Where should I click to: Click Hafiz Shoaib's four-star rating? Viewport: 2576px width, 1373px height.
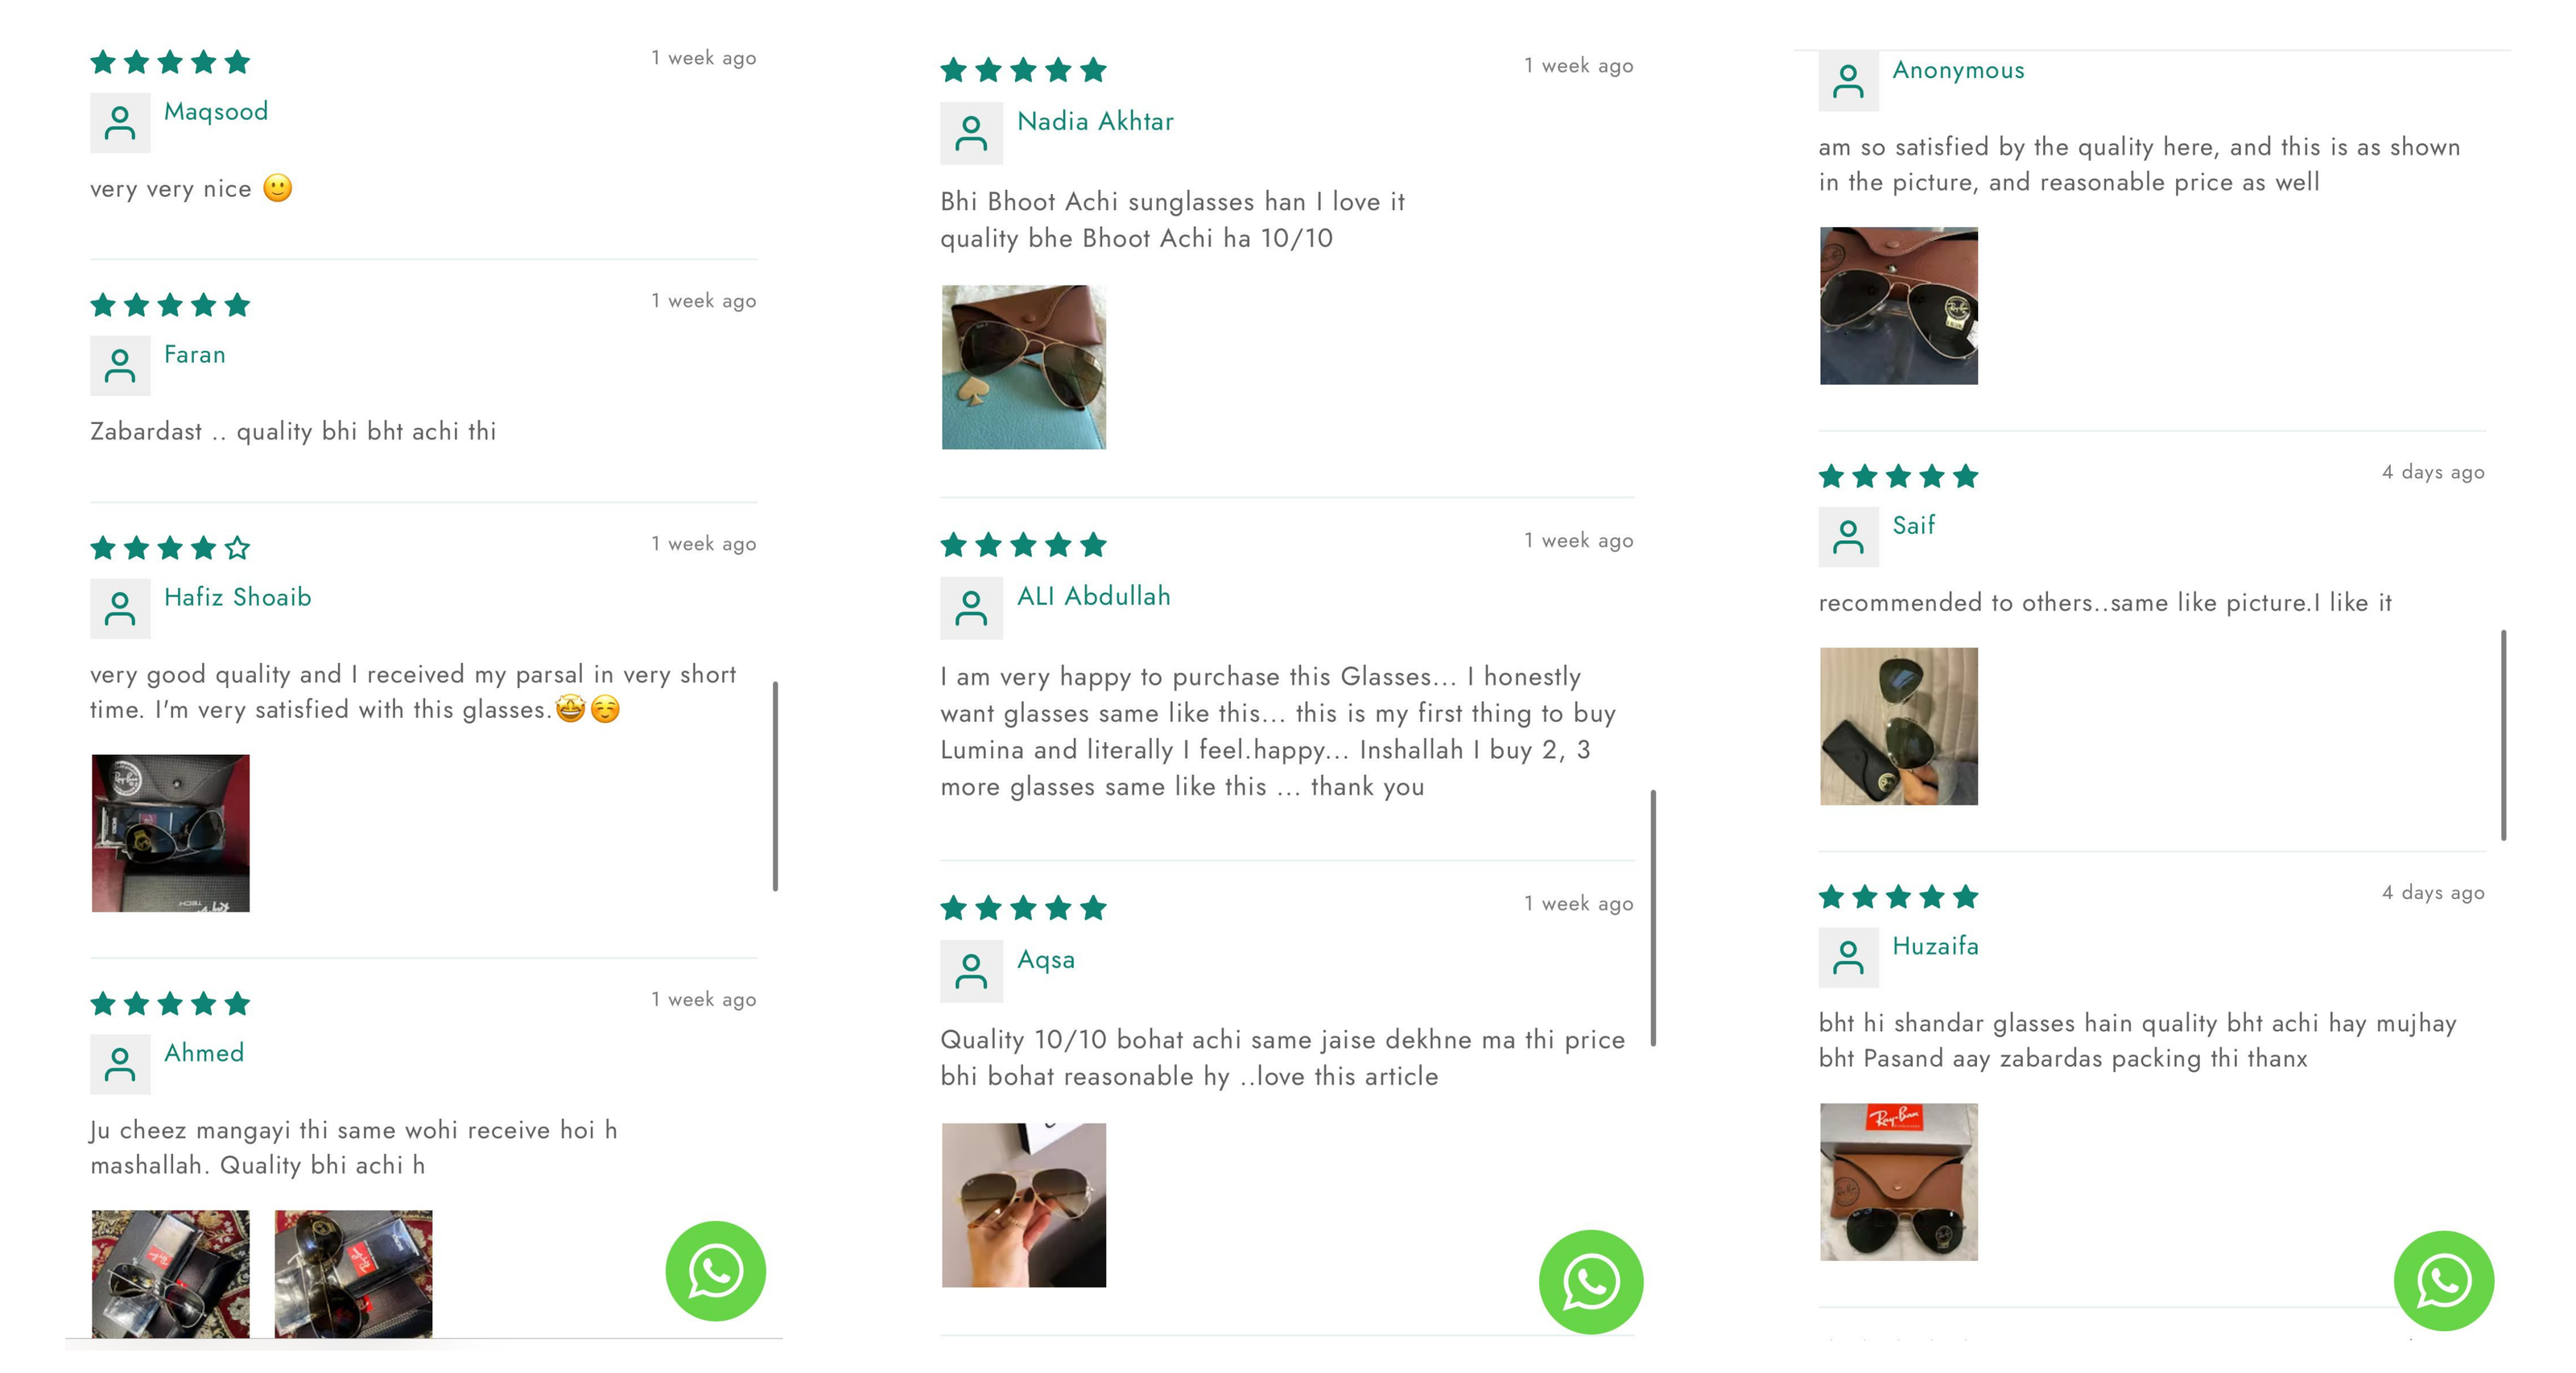pyautogui.click(x=170, y=548)
